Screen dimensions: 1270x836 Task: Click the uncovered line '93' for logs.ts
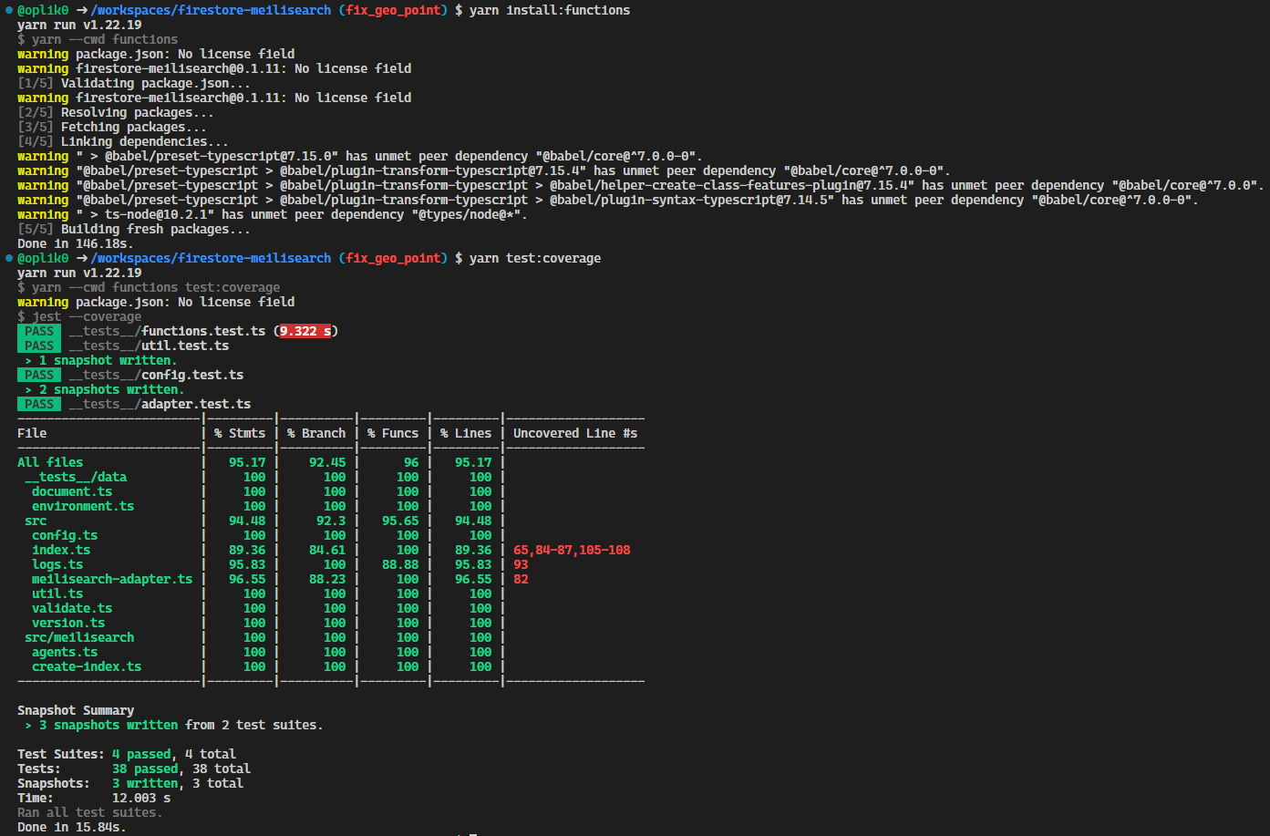521,564
